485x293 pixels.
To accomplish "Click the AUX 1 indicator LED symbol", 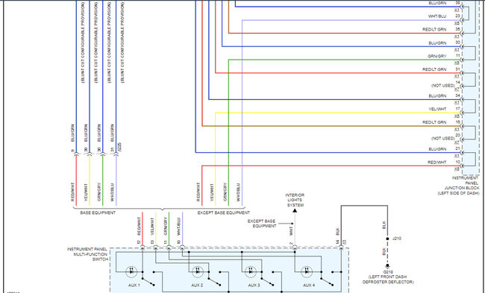I will pos(131,272).
